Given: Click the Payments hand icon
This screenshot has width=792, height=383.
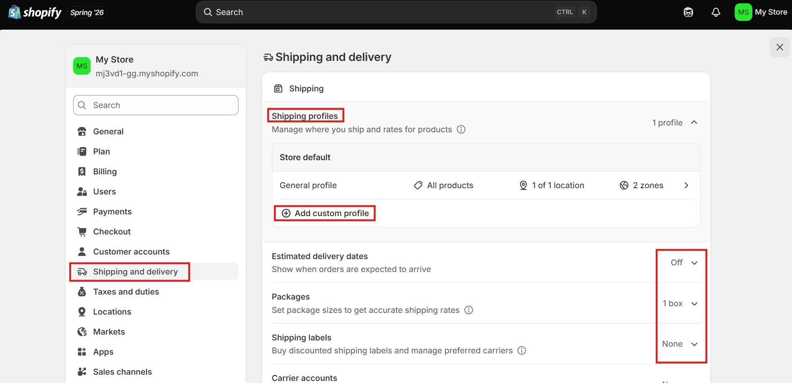Looking at the screenshot, I should pos(82,212).
